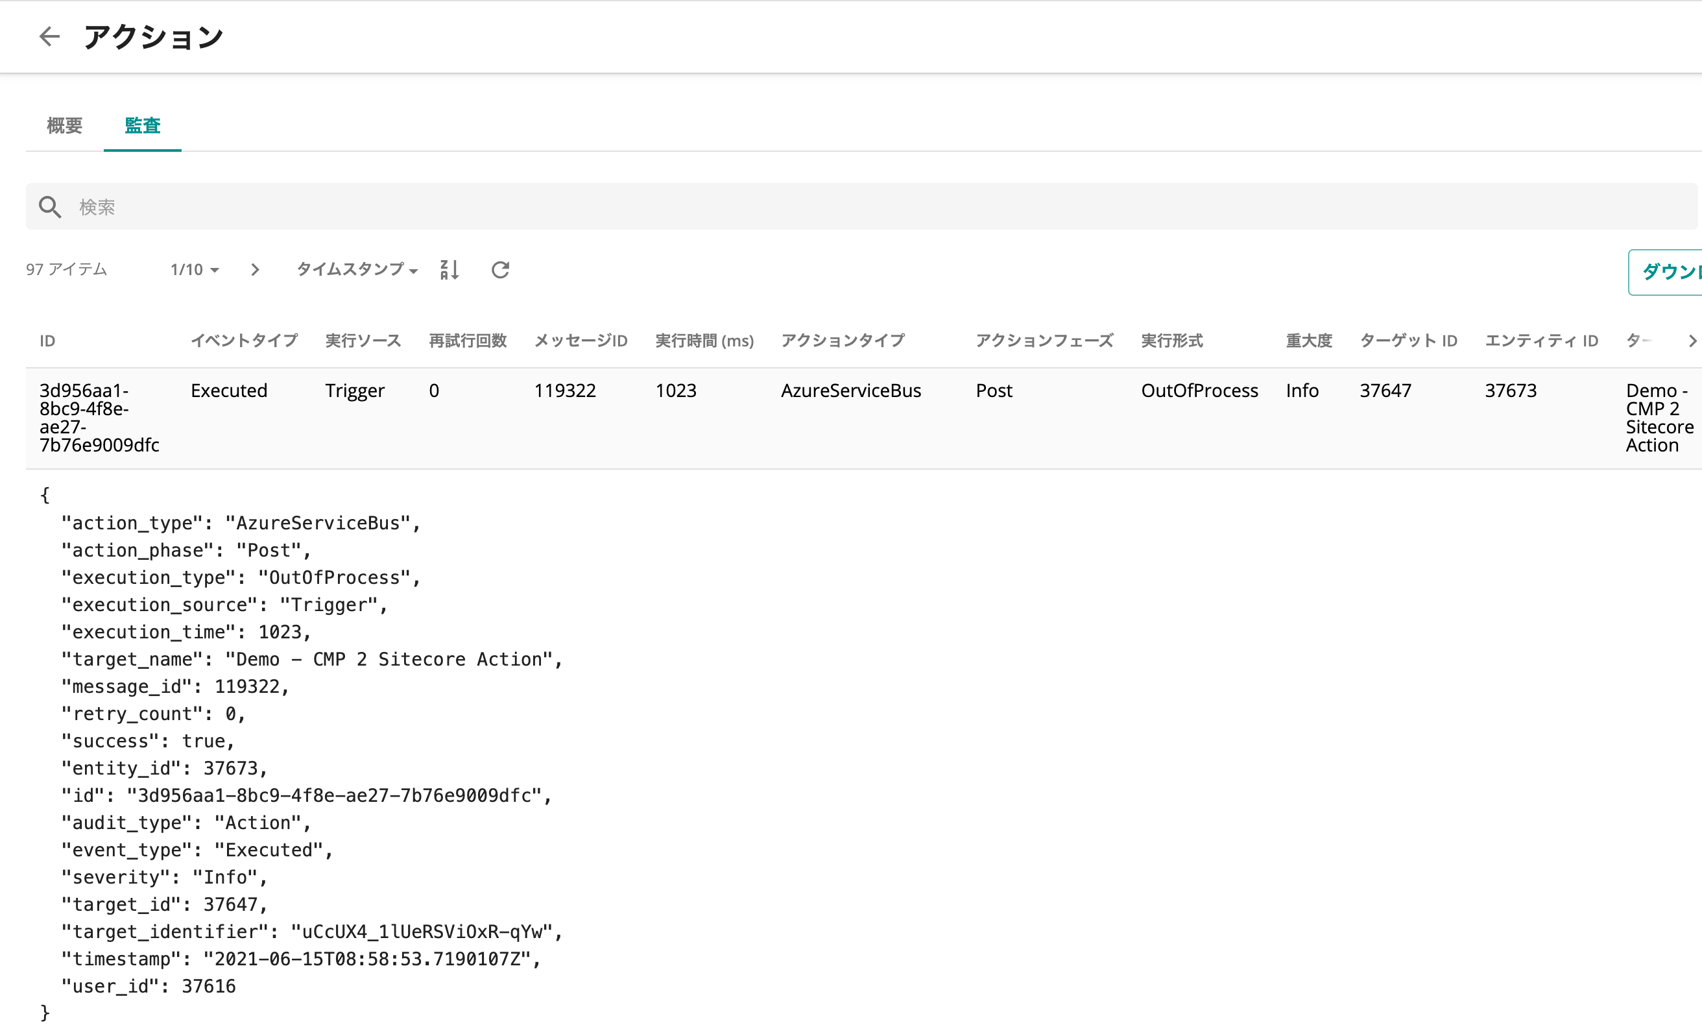The width and height of the screenshot is (1702, 1025).
Task: Click the "success": true JSON line
Action: [x=148, y=741]
